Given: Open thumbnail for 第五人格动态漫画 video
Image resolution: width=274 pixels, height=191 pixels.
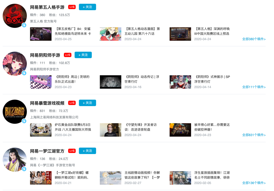Looking at the screenshot, I should pos(110,34).
